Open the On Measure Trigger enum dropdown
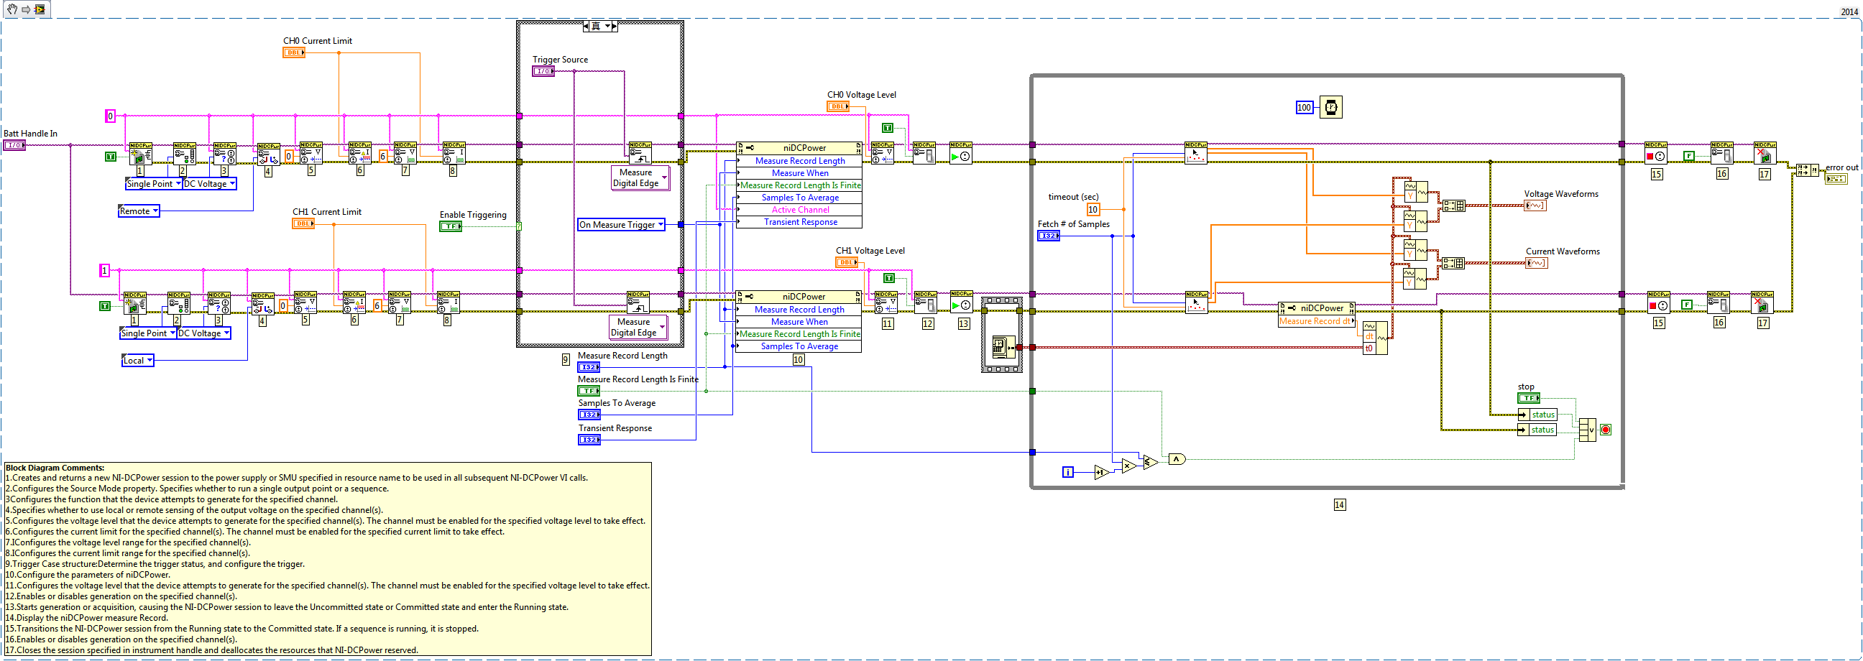The height and width of the screenshot is (661, 1863). pyautogui.click(x=621, y=225)
